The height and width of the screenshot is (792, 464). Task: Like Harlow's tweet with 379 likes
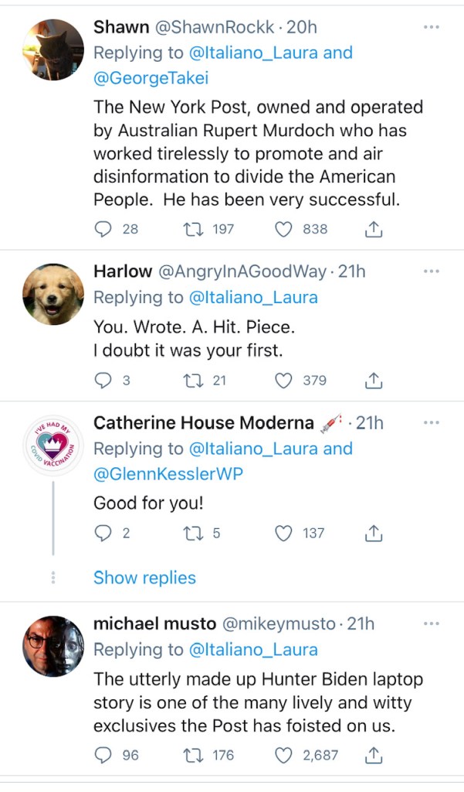284,381
